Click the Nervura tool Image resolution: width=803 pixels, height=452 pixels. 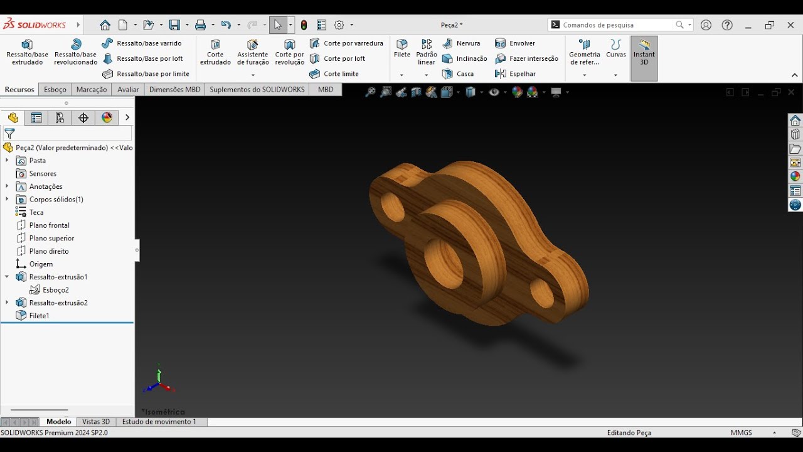pos(461,43)
